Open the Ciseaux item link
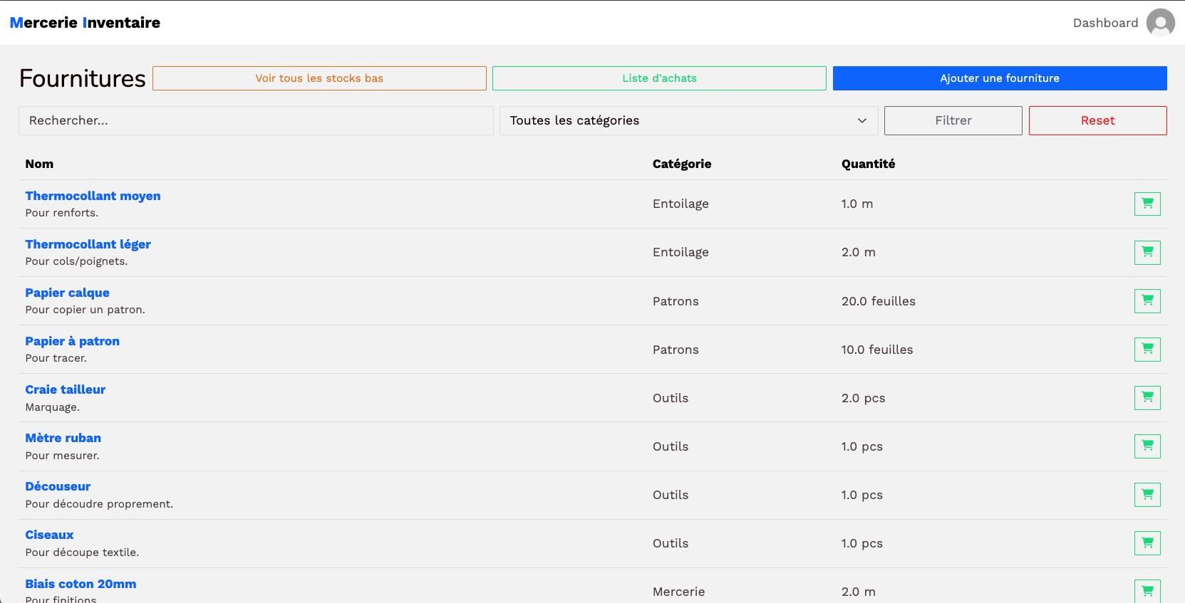 49,535
